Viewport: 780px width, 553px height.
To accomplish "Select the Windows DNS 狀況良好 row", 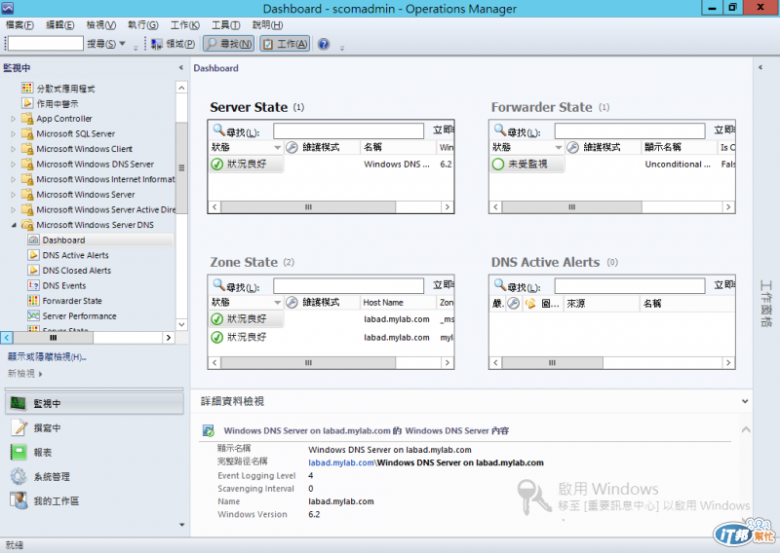I will click(331, 164).
